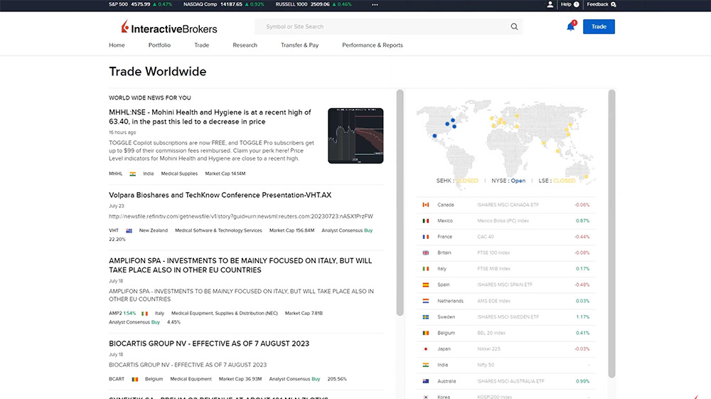Click the Interactive Brokers logo
The width and height of the screenshot is (711, 399).
click(x=169, y=28)
